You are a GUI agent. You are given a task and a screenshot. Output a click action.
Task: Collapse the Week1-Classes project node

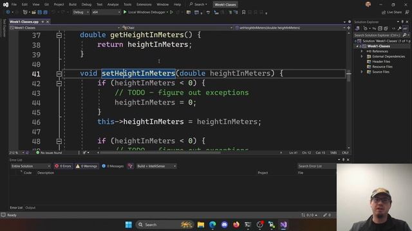coord(357,46)
